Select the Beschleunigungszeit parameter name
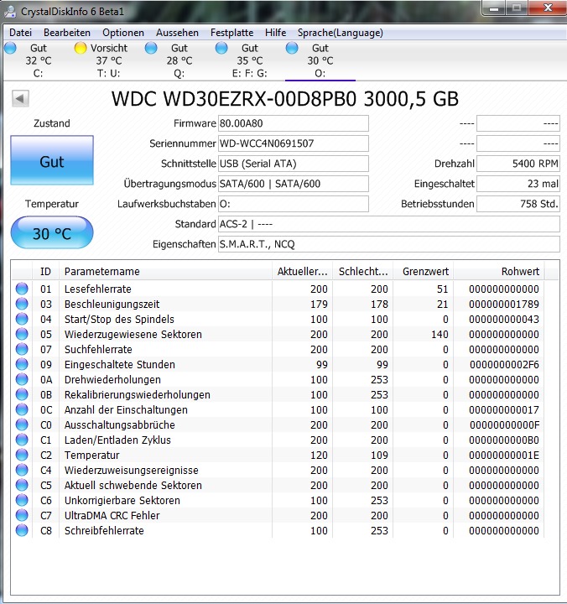The image size is (567, 604). (x=112, y=304)
